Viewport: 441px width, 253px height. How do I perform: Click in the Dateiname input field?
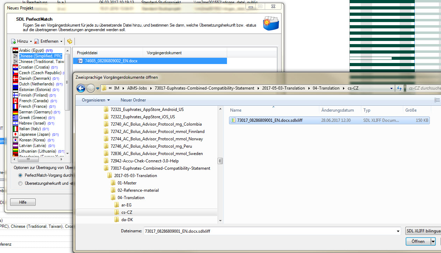pos(269,231)
